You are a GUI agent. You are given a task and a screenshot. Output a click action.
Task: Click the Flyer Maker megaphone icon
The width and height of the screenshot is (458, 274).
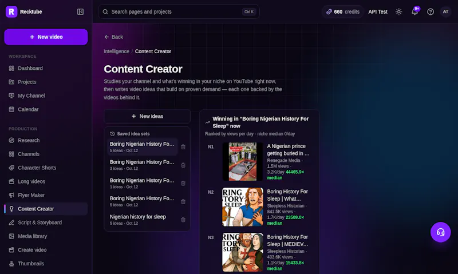(11, 195)
